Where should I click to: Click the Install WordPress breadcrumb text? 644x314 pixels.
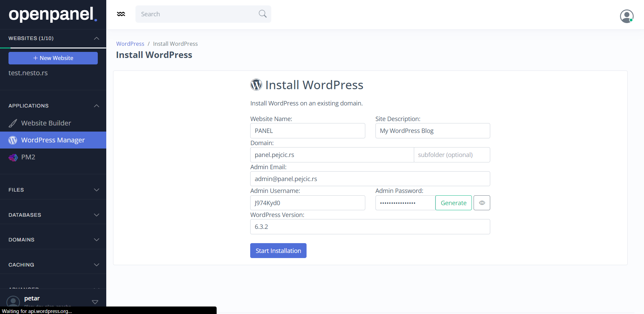click(x=175, y=44)
